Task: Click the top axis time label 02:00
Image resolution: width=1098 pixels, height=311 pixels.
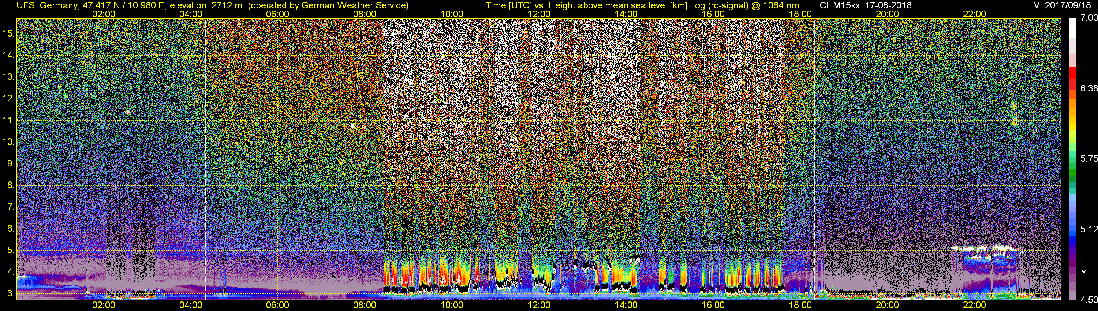Action: pos(104,14)
